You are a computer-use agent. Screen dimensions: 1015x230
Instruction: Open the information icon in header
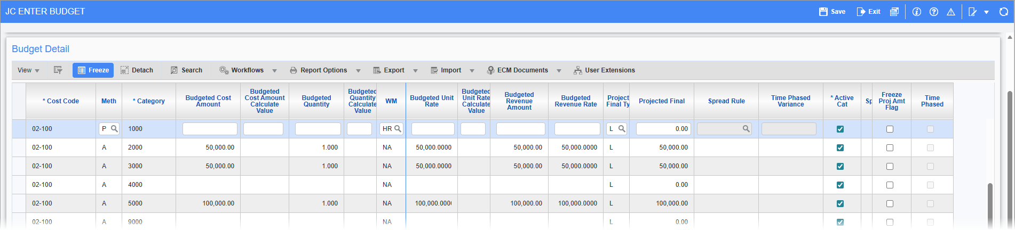(917, 12)
